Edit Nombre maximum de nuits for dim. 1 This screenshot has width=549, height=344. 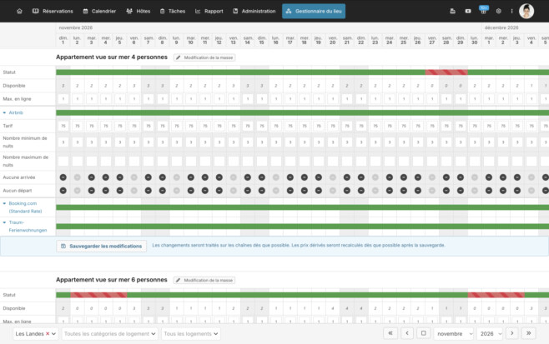coord(63,161)
